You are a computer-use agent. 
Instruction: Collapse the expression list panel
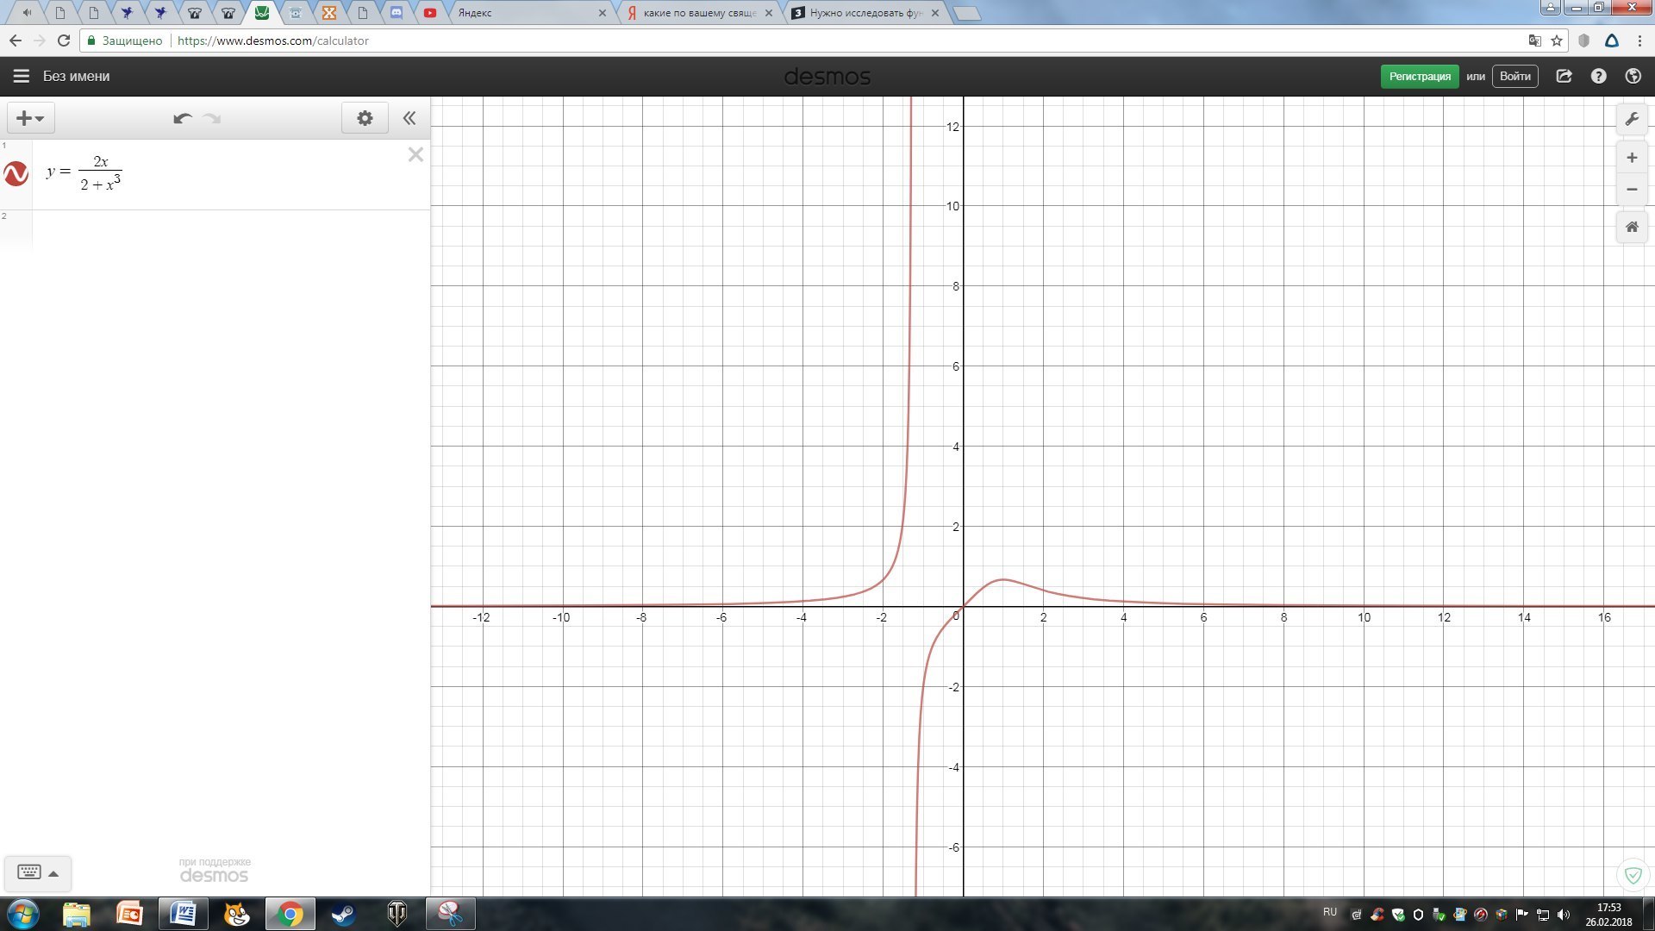[409, 118]
